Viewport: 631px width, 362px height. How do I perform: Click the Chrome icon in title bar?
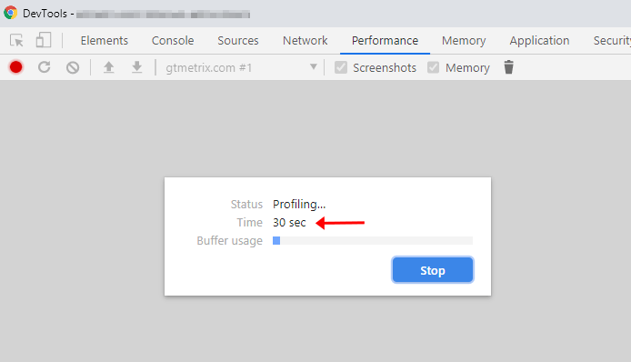coord(11,13)
